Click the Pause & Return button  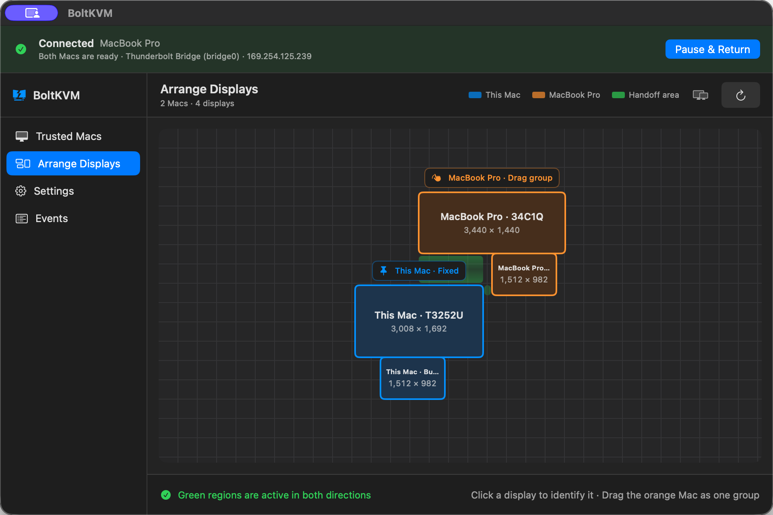(x=712, y=49)
